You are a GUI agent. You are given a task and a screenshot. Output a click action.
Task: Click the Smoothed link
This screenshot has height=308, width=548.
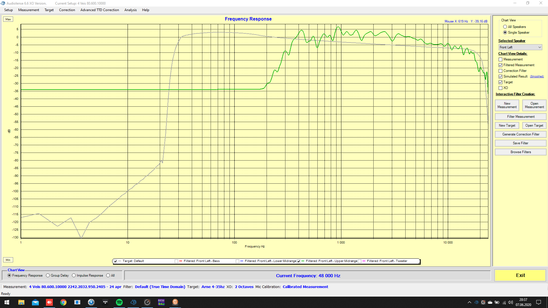(537, 76)
